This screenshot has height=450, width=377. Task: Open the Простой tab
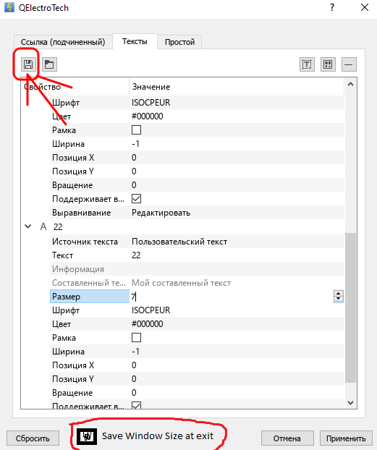[x=179, y=42]
